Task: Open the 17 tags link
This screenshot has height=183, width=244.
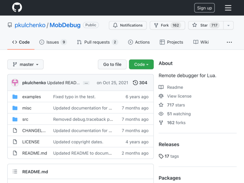Action: click(169, 156)
